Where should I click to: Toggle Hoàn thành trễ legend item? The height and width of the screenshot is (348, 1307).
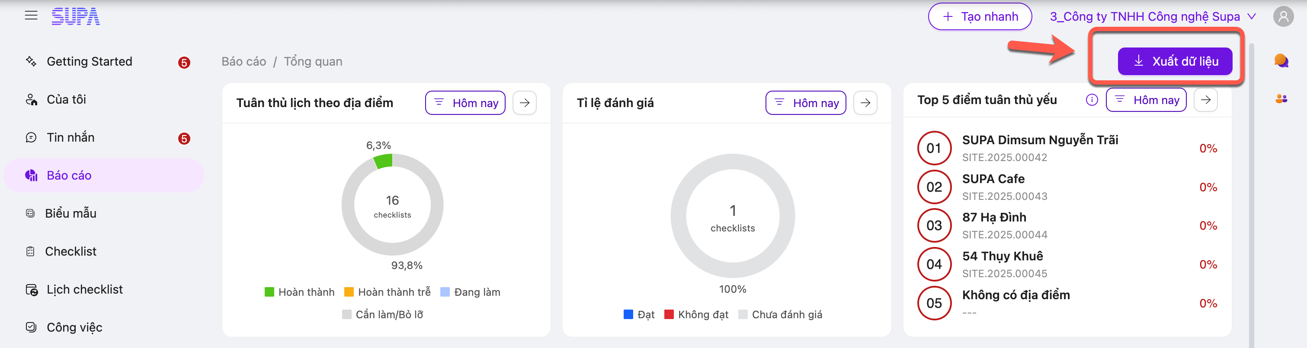[x=387, y=292]
